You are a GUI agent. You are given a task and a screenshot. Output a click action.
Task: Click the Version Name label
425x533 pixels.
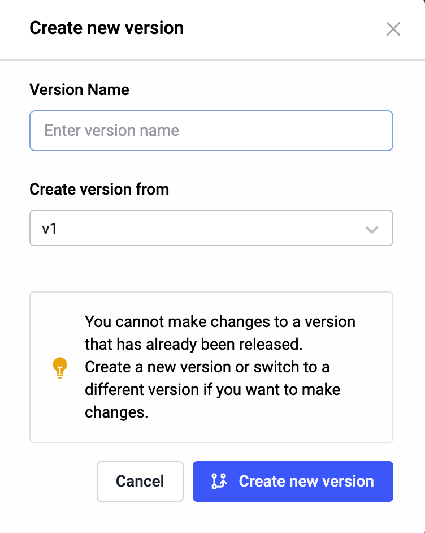click(x=79, y=89)
